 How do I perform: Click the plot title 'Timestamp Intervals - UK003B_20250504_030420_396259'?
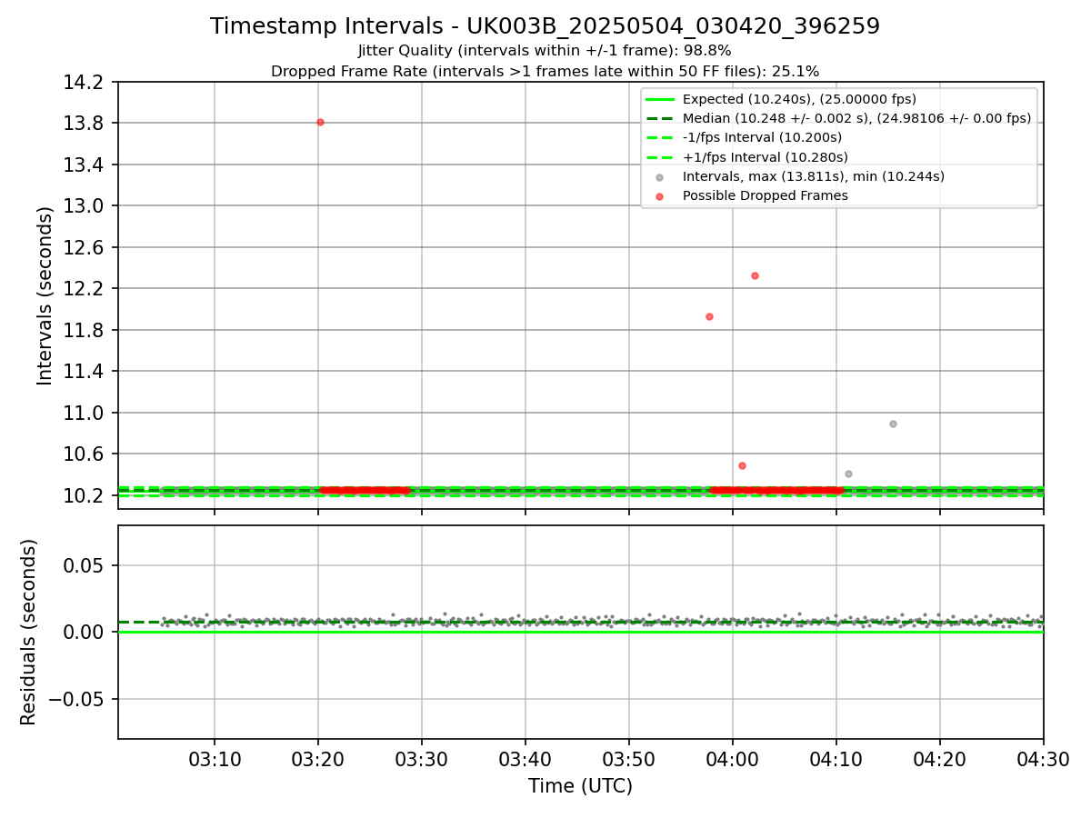click(x=545, y=26)
